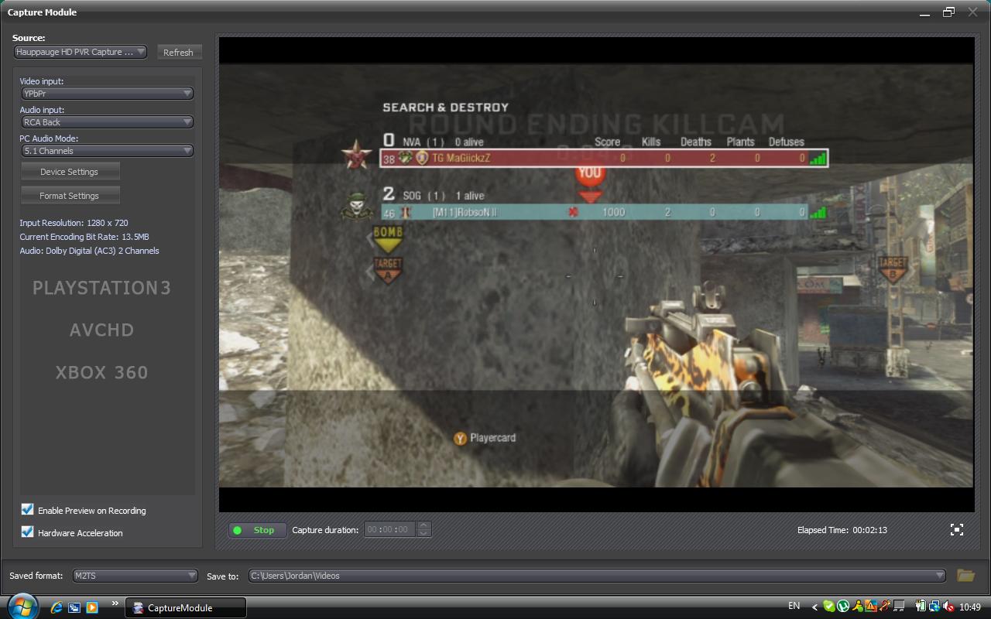
Task: Open Format Settings
Action: point(70,196)
